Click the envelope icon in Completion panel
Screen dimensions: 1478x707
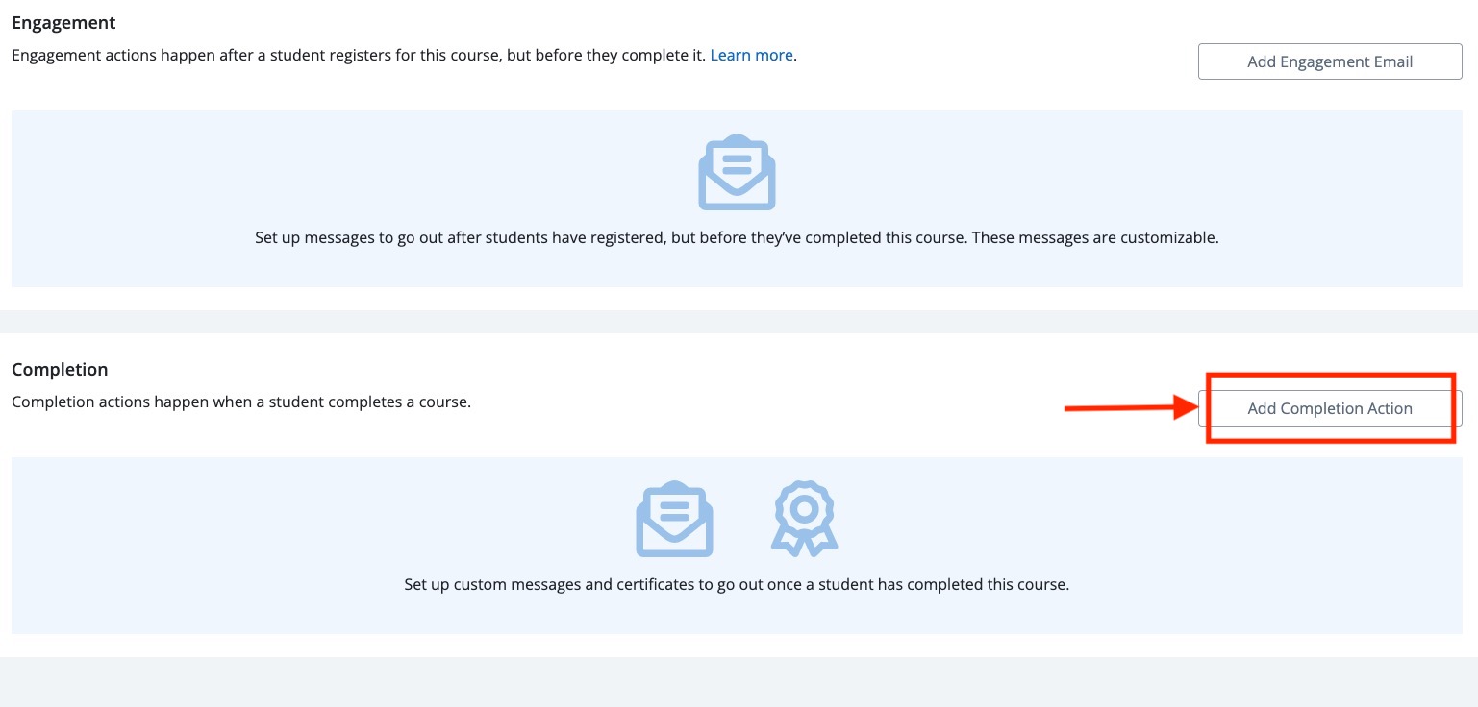point(674,520)
